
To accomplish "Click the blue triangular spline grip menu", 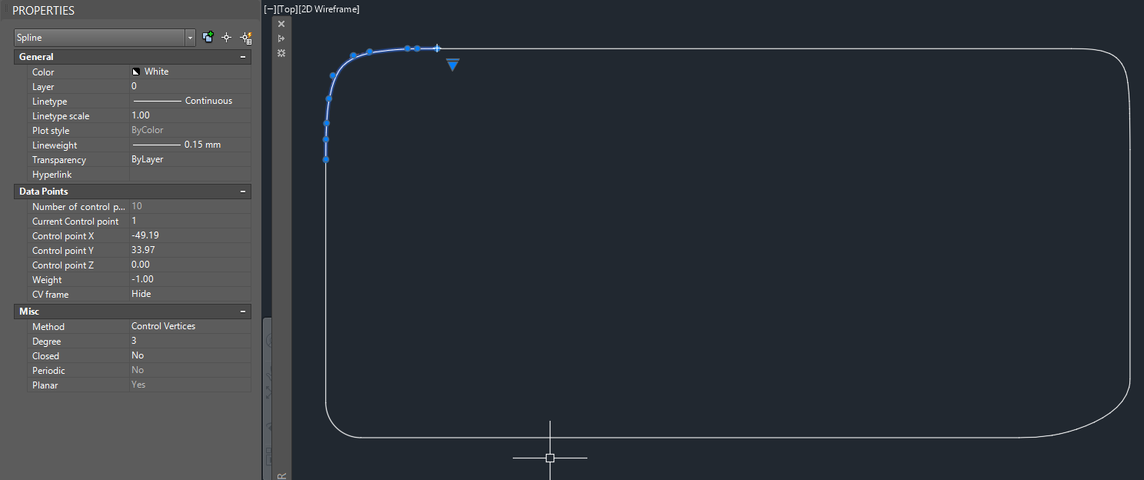I will coord(453,65).
